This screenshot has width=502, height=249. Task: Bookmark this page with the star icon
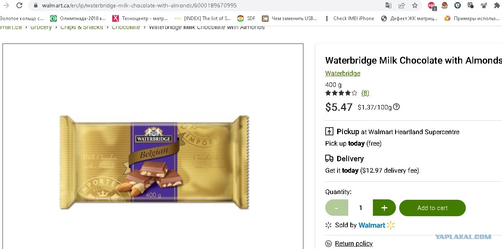point(415,5)
